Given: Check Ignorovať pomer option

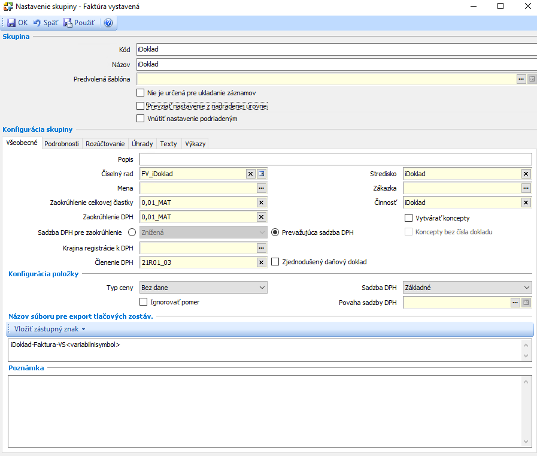Looking at the screenshot, I should click(x=143, y=302).
